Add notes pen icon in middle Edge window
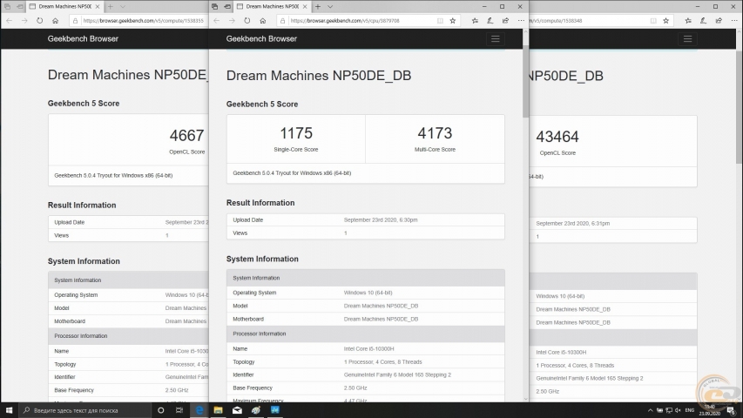This screenshot has width=743, height=418. pos(490,21)
